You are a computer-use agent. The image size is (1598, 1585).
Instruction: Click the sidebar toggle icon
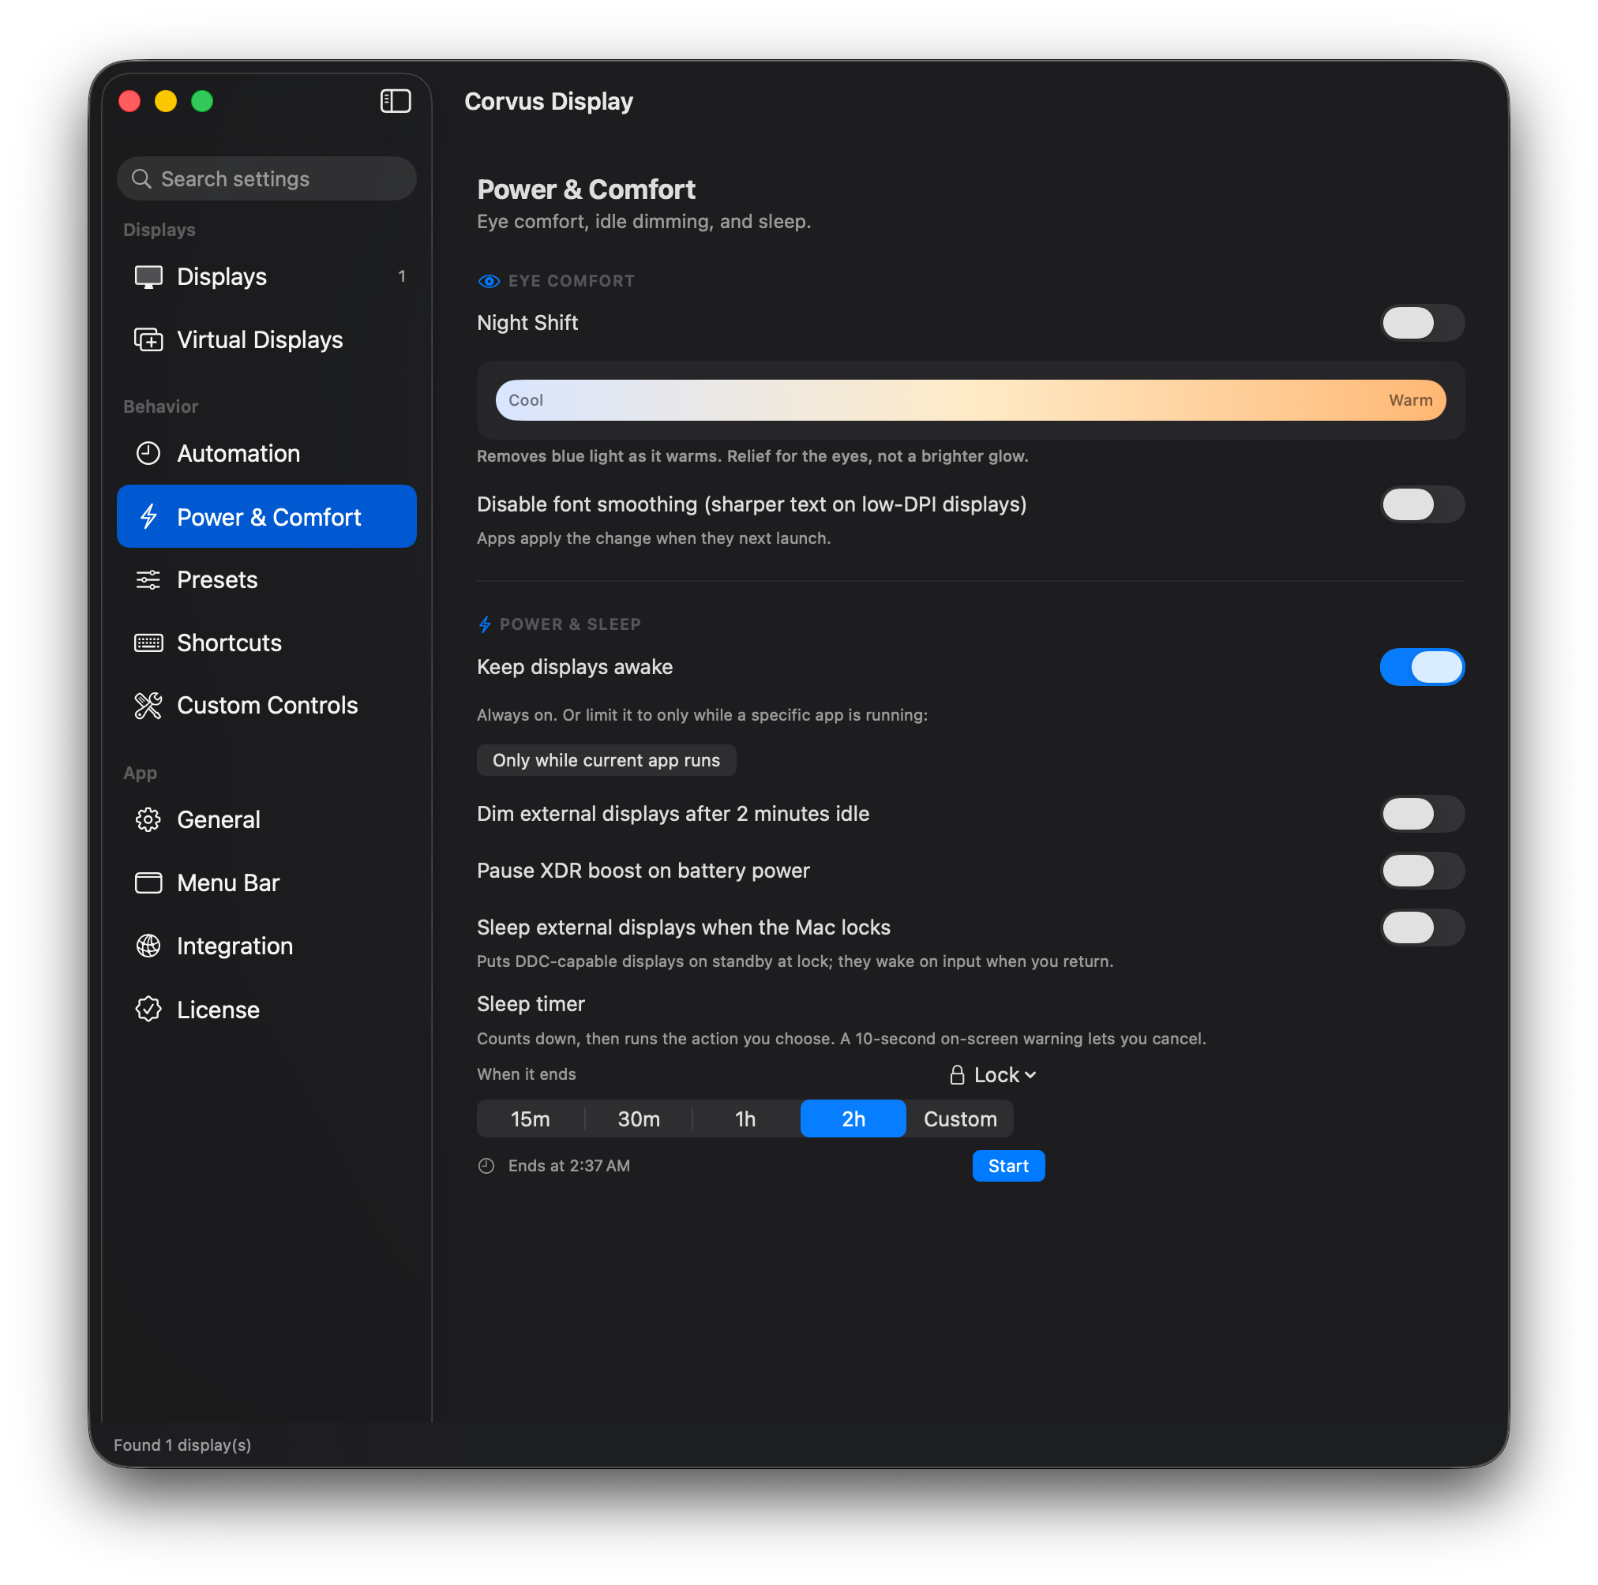point(396,101)
